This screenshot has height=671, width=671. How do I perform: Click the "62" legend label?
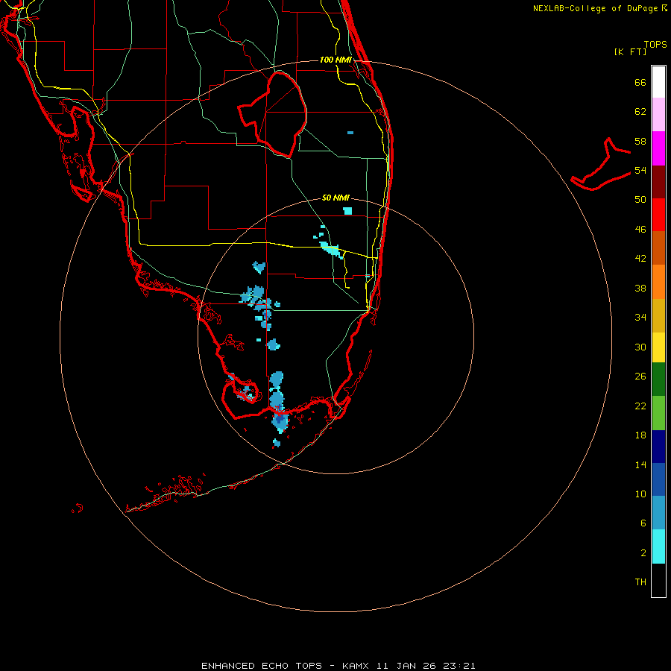click(x=640, y=112)
